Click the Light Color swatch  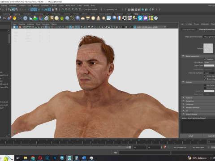point(209,65)
